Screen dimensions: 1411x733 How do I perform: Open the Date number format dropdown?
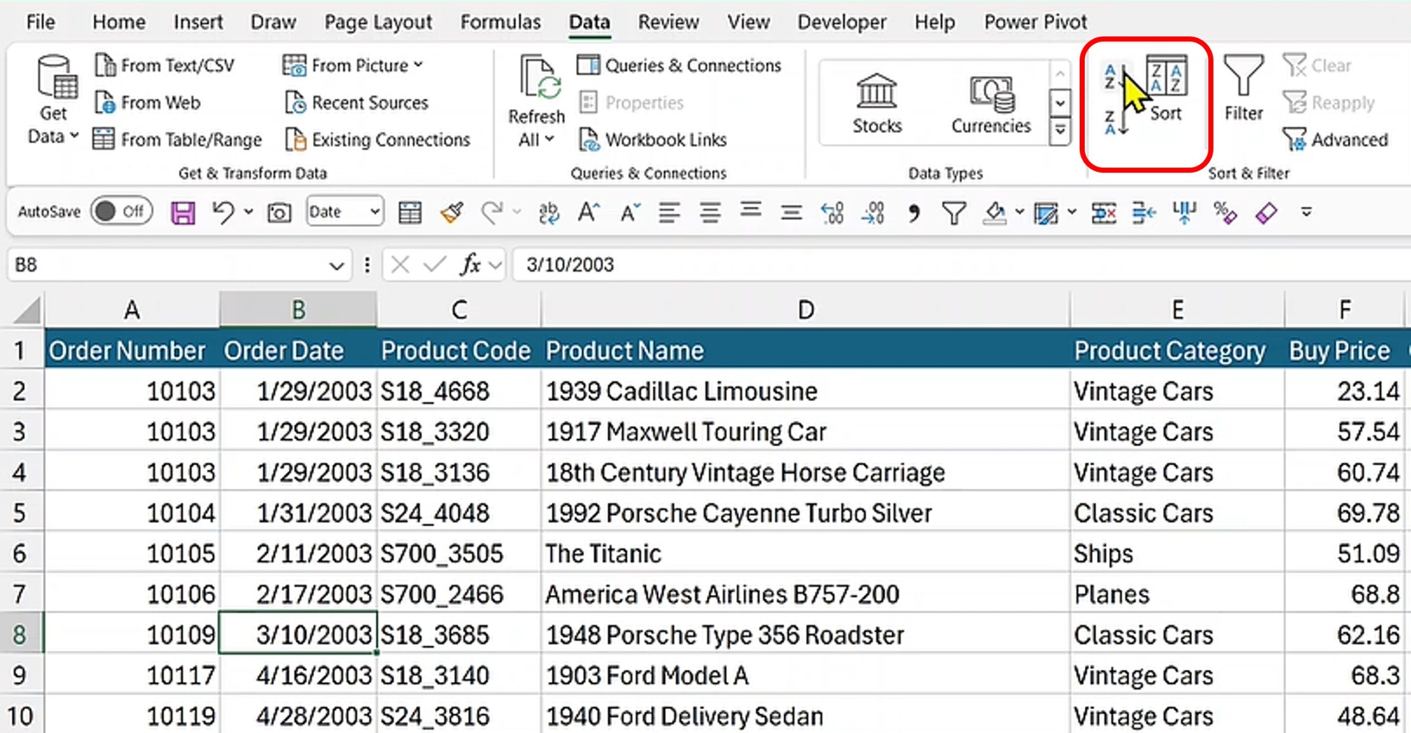click(x=375, y=212)
